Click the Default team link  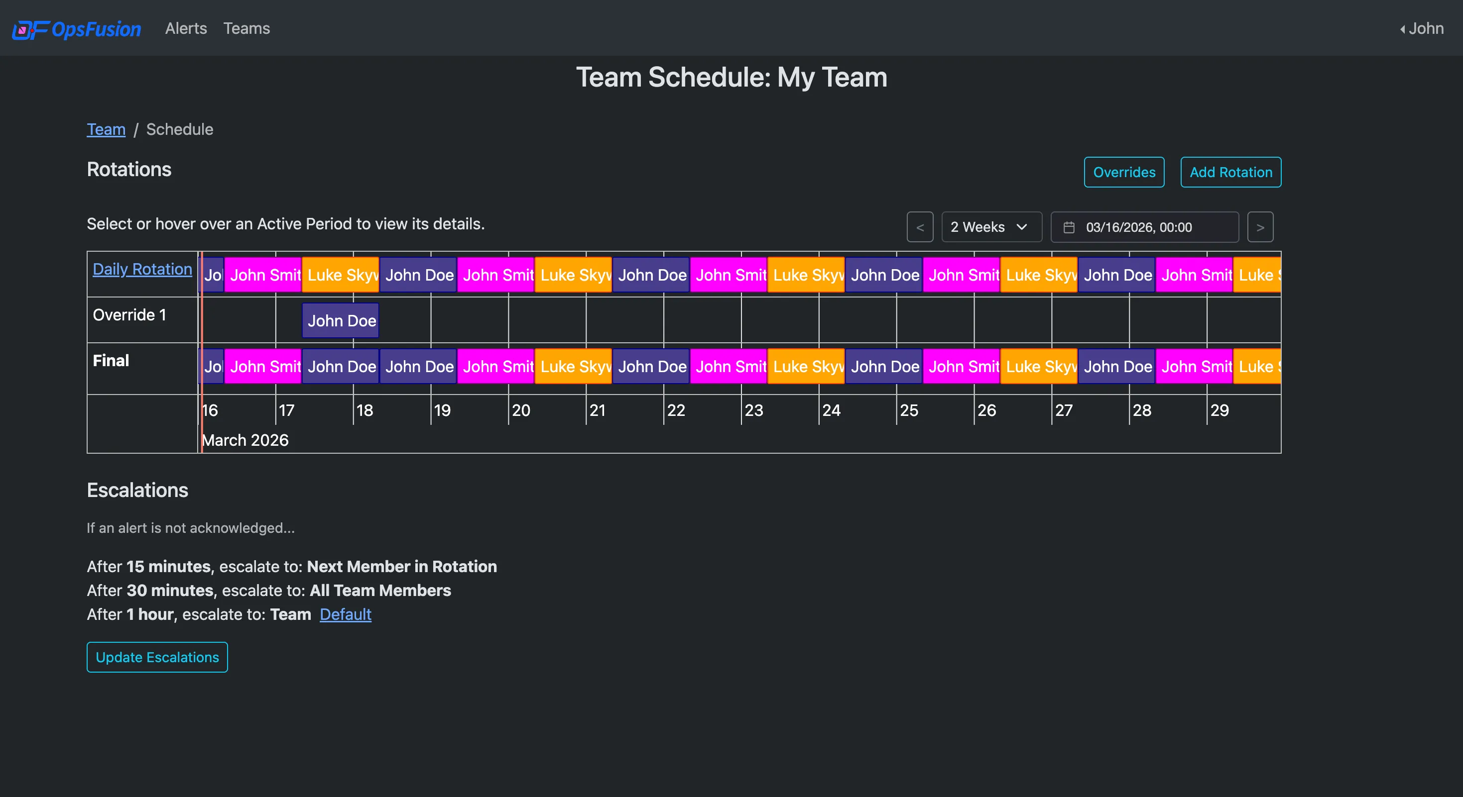(x=345, y=614)
